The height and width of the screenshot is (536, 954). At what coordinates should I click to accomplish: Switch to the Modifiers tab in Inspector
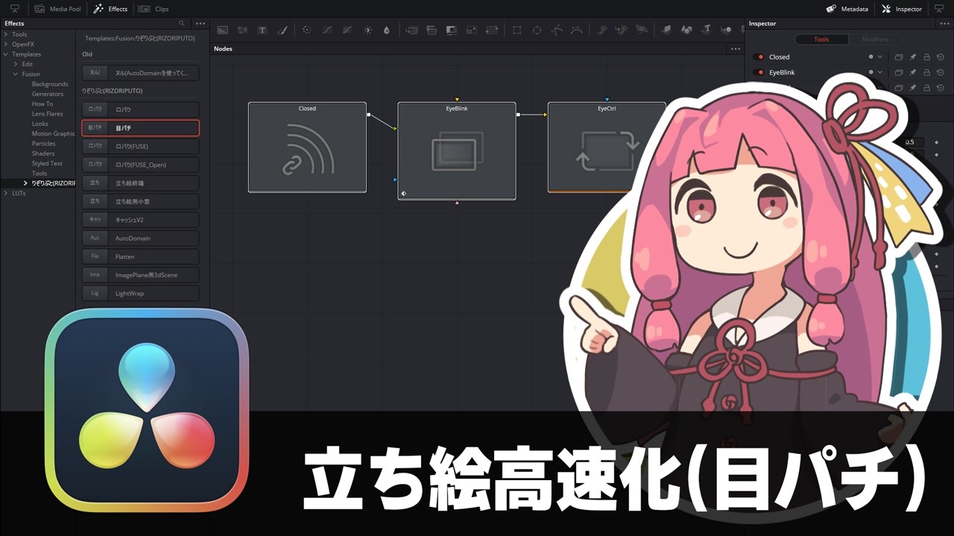click(875, 39)
